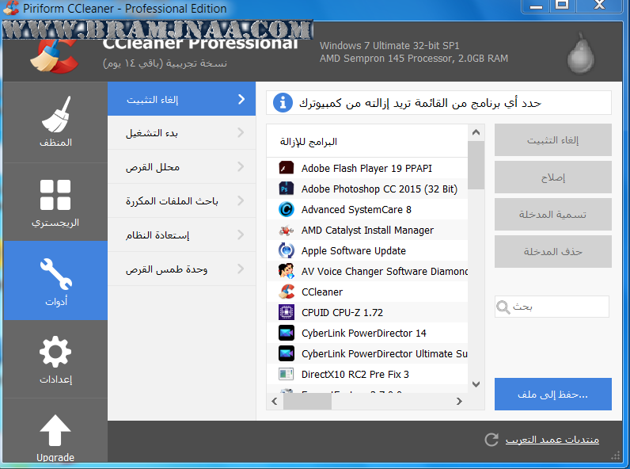
Task: Click the chevron beside إلغاء التثبيت
Action: point(241,99)
